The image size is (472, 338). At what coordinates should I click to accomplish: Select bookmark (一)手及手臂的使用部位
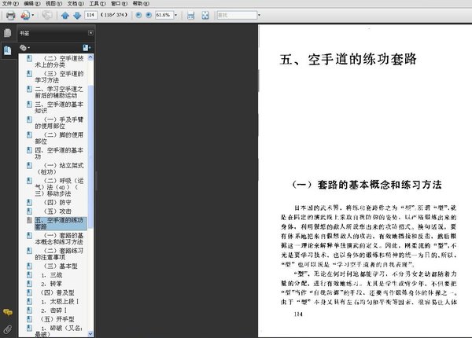59,123
